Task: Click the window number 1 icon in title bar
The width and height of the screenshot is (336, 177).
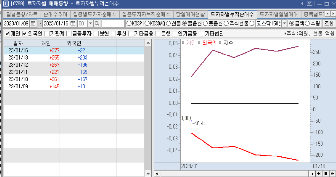Action: tap(6, 4)
